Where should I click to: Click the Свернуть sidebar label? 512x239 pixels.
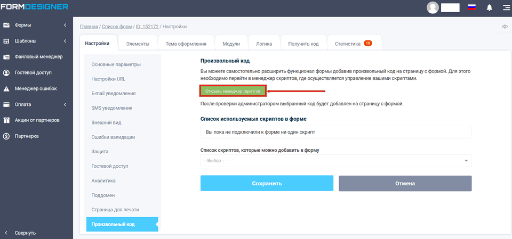25,233
